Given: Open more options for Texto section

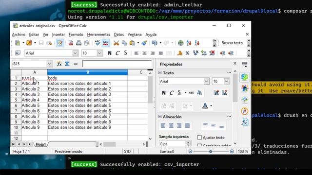Looking at the screenshot, I should [229, 73].
